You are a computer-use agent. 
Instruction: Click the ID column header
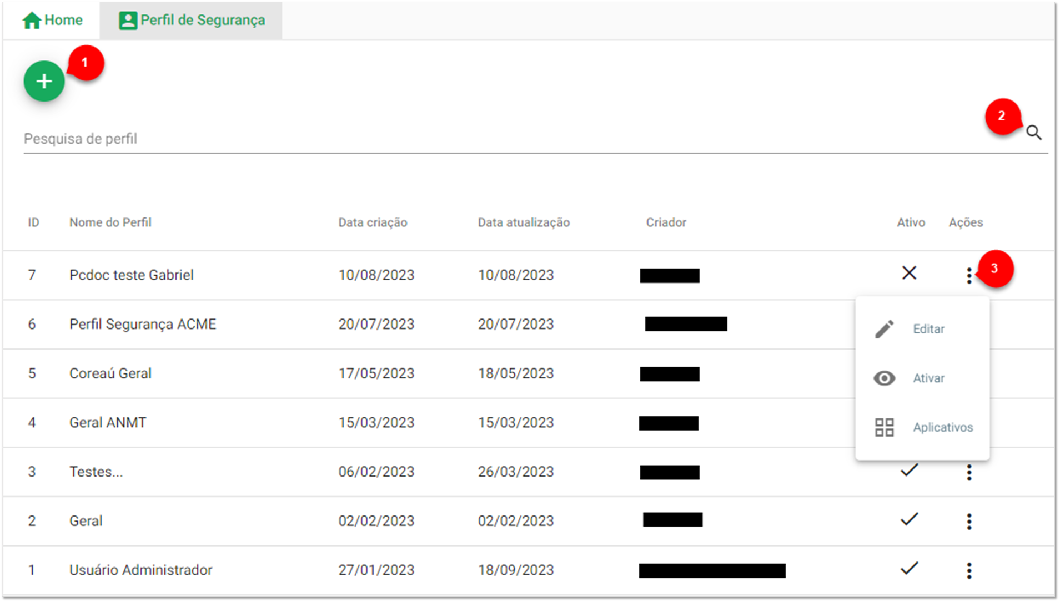(x=33, y=222)
